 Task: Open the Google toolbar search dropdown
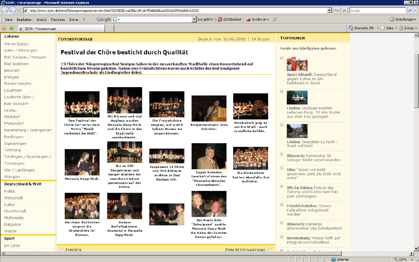coord(194,20)
